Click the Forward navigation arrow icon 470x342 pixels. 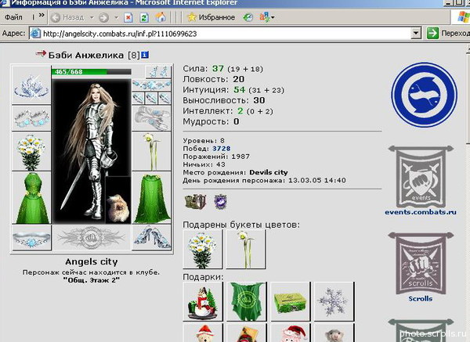(103, 18)
